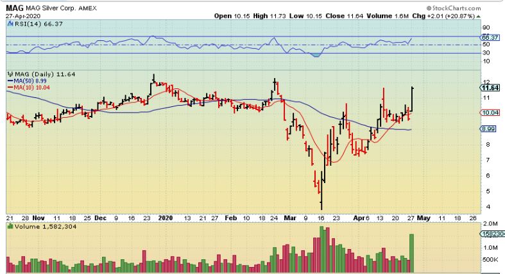The height and width of the screenshot is (274, 505).
Task: Click the 'Apr' month label on date axis
Action: coord(359,218)
